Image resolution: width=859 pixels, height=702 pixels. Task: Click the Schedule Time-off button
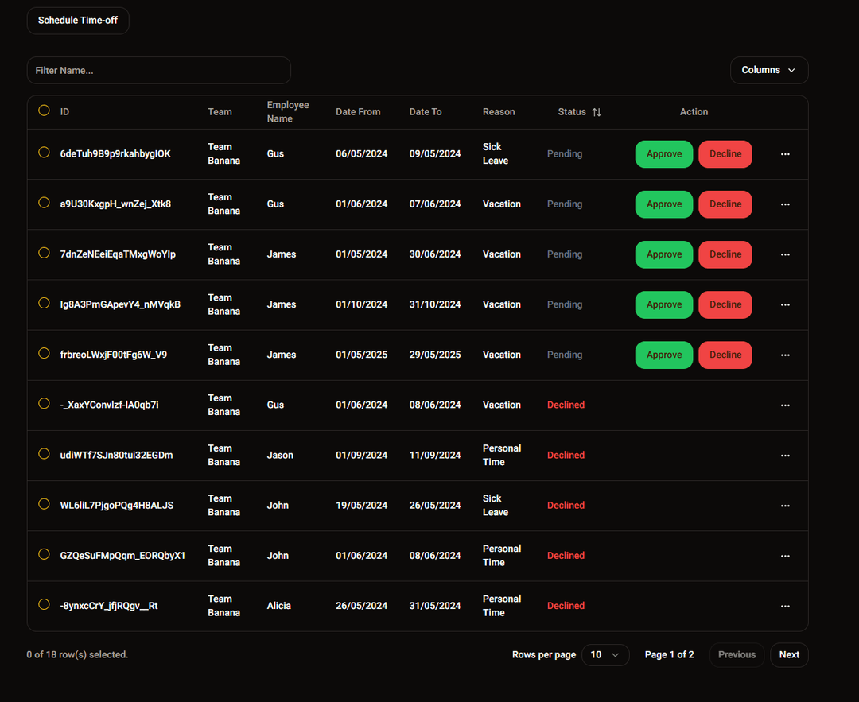click(78, 21)
